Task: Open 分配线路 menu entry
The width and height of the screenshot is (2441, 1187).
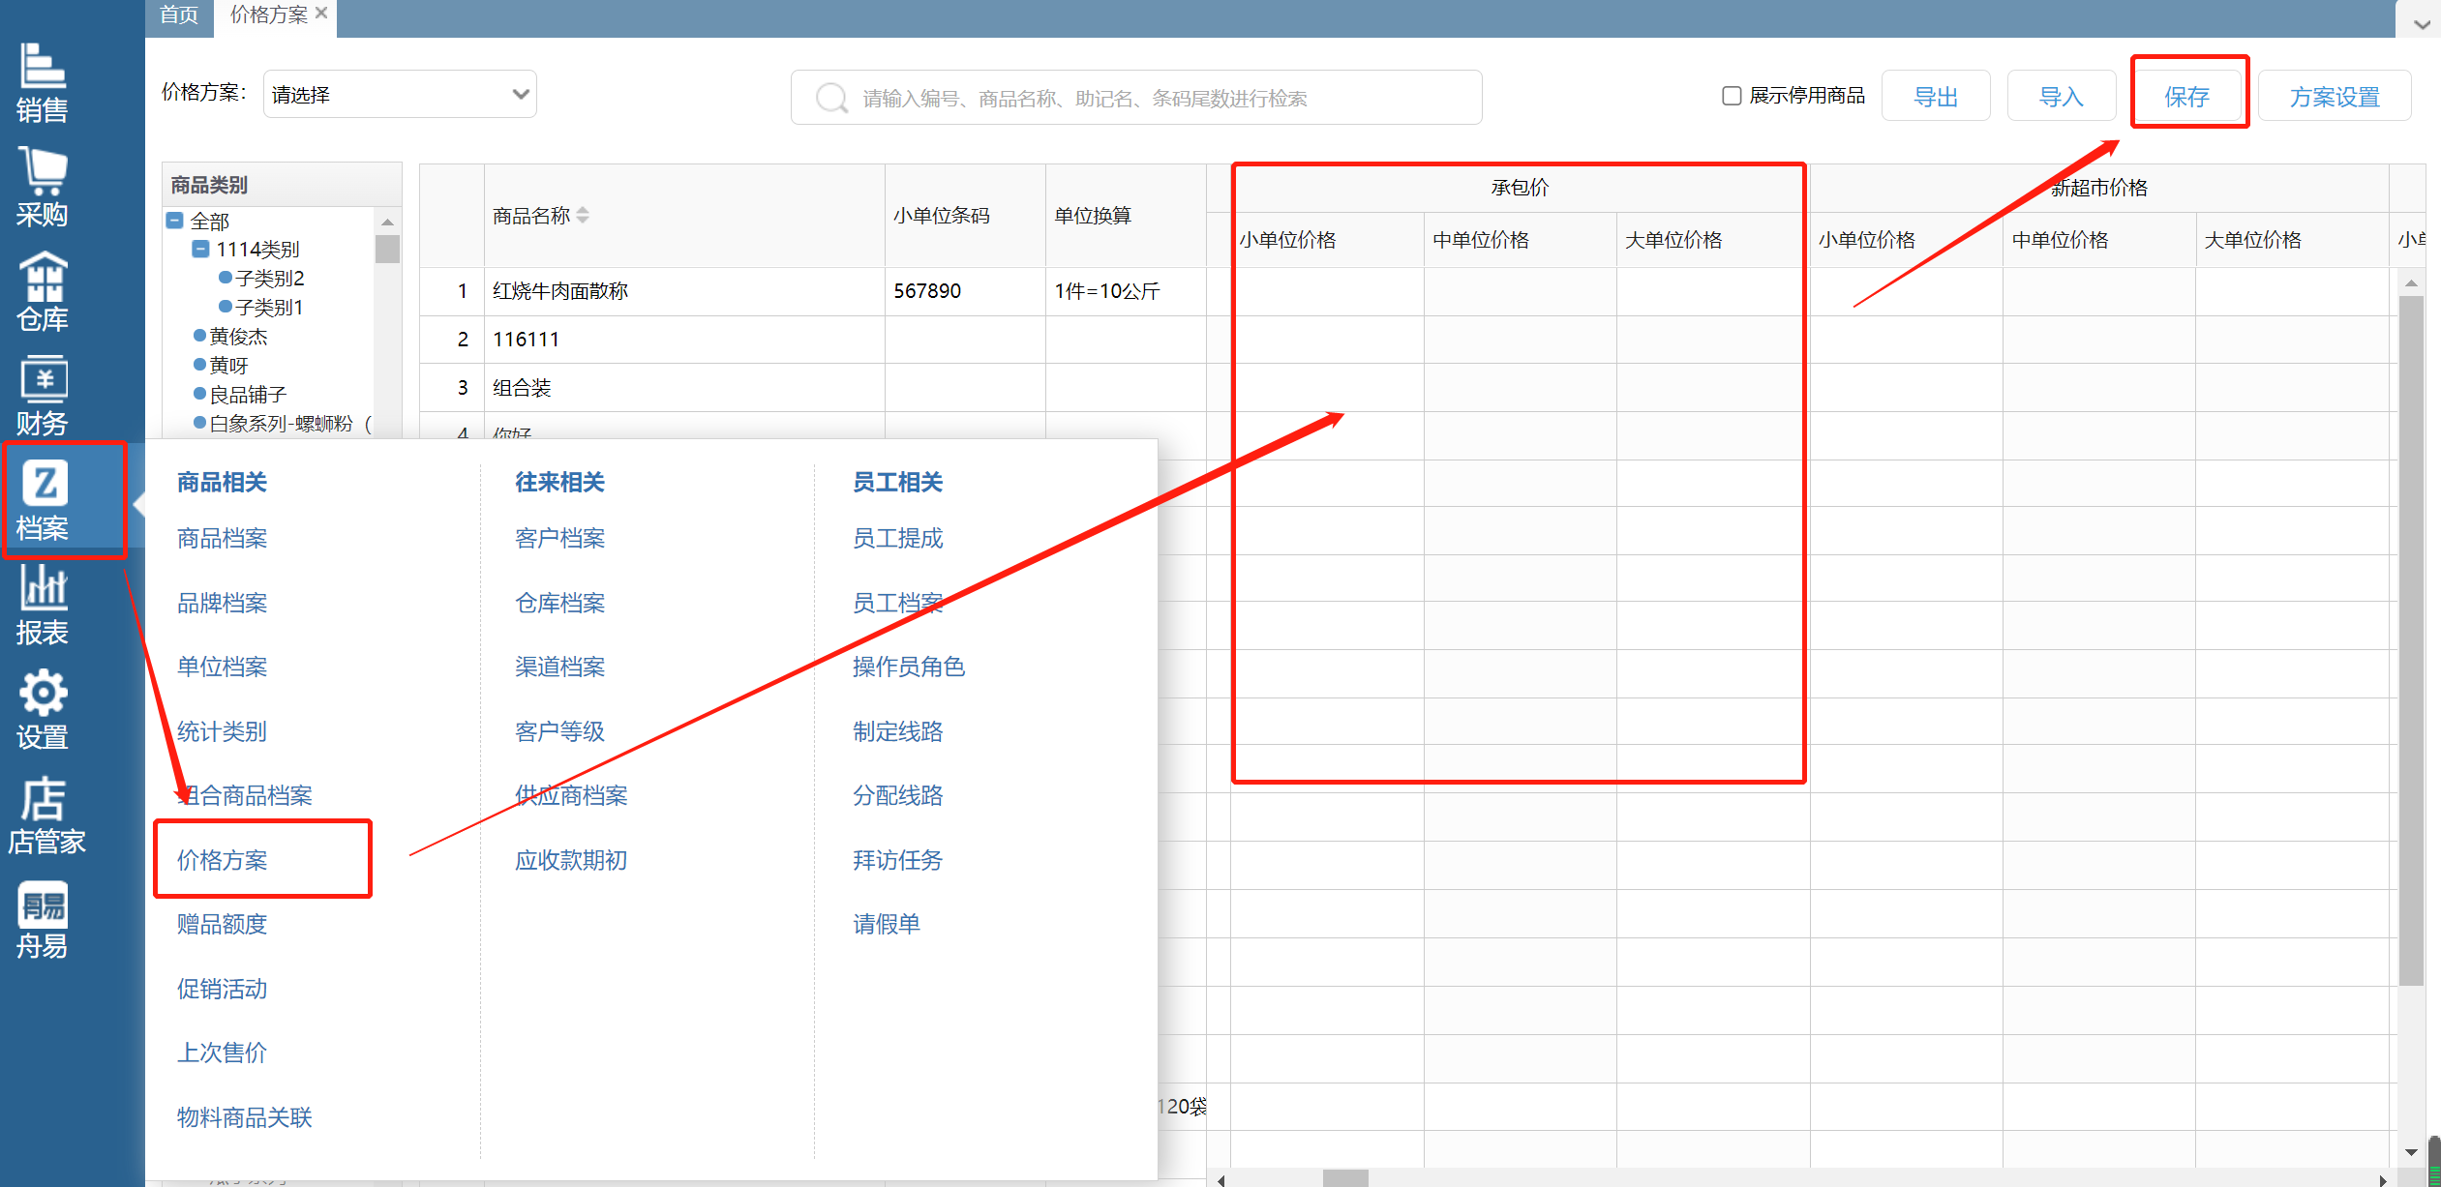Action: (897, 795)
